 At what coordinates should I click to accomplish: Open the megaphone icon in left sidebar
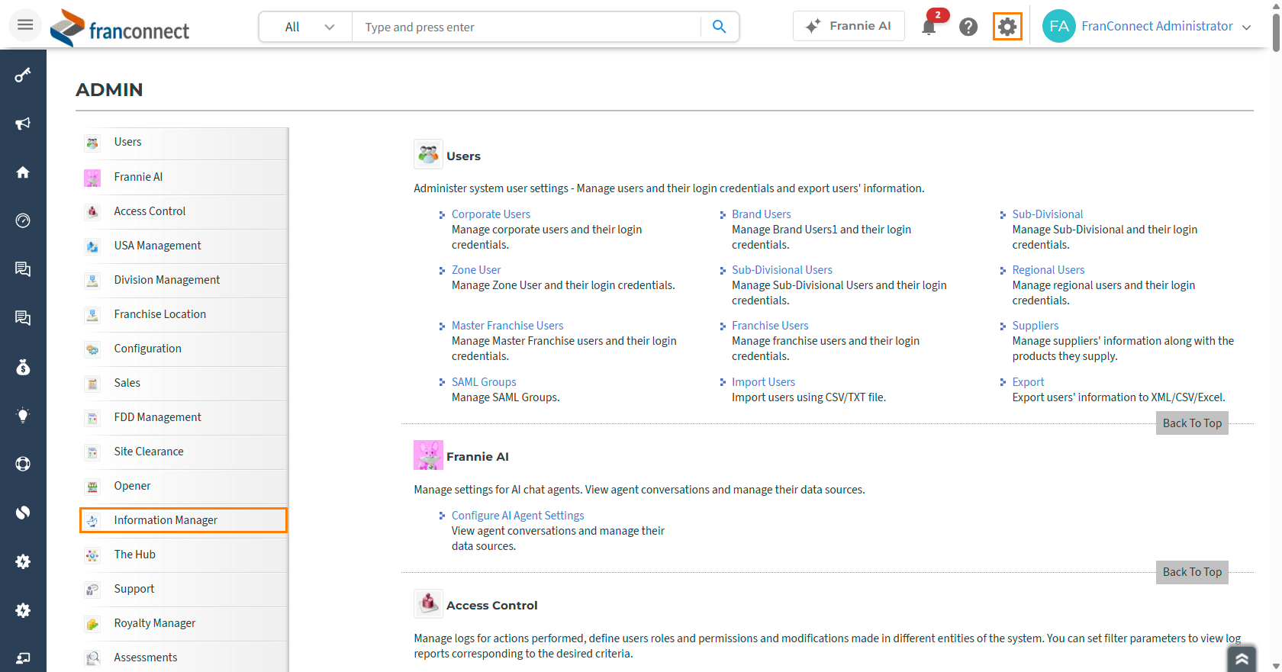tap(23, 123)
